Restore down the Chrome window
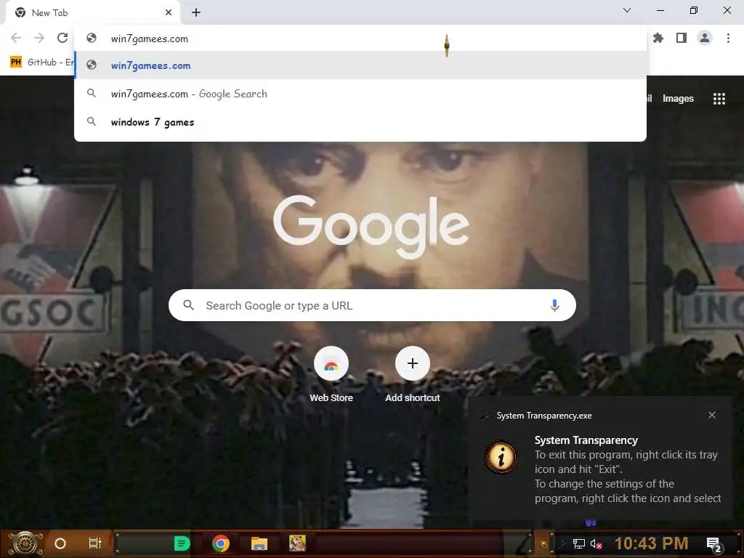 694,10
